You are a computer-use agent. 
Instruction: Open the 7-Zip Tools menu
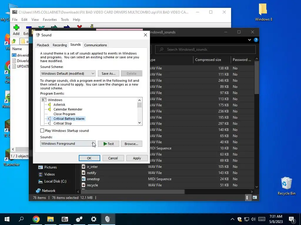[x=65, y=20]
